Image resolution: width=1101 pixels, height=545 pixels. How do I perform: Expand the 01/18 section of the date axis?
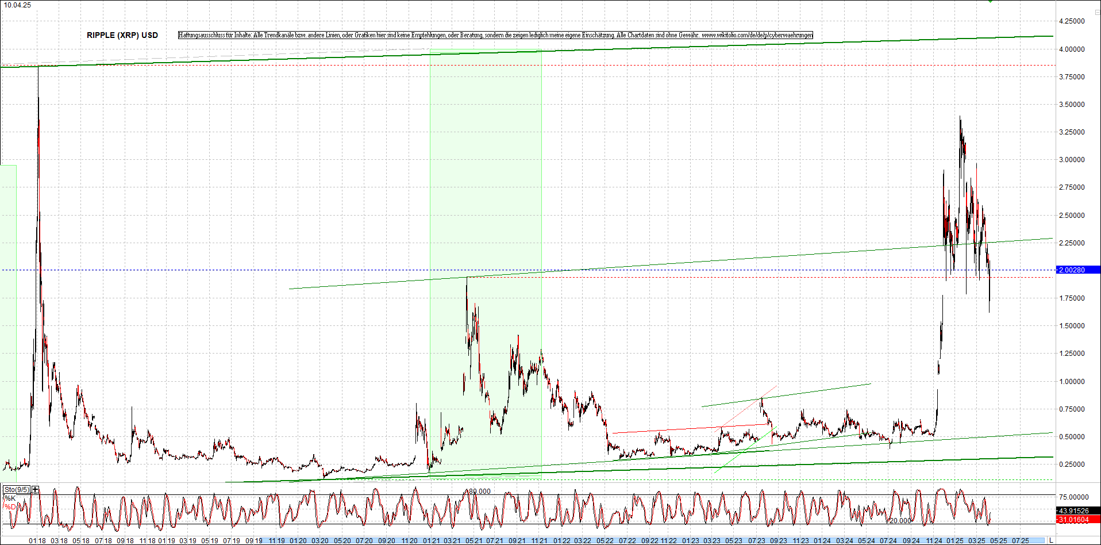pos(37,541)
